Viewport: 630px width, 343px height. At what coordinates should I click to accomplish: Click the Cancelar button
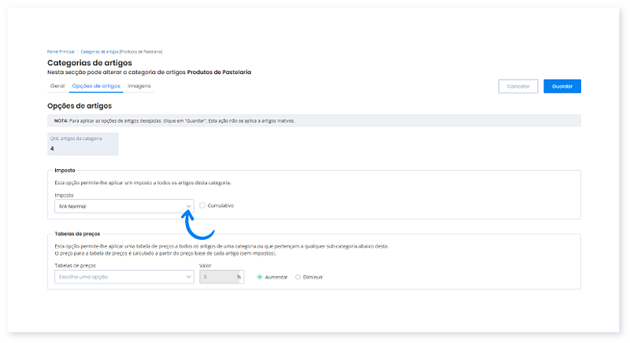(x=518, y=87)
